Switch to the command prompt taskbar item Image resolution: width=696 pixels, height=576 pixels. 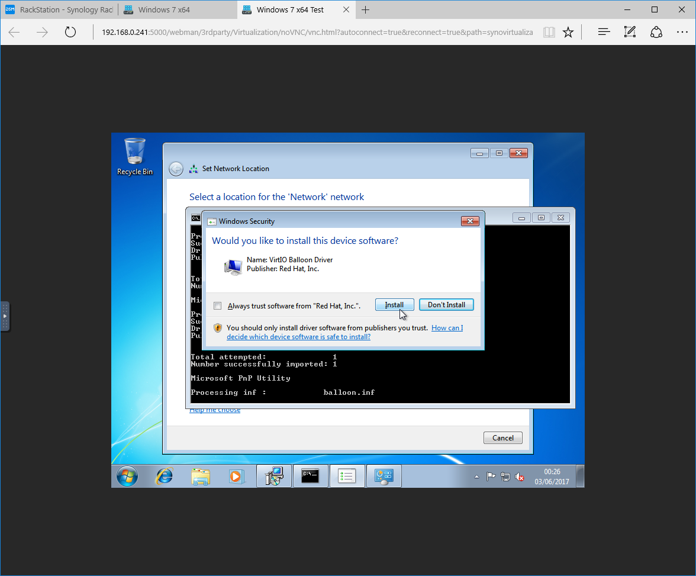[x=310, y=476]
